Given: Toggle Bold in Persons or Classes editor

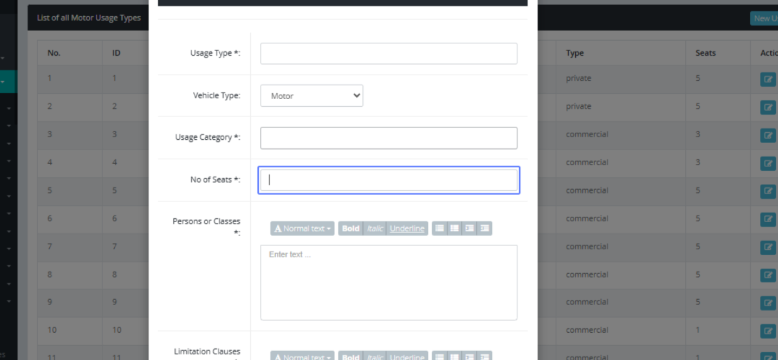Looking at the screenshot, I should pyautogui.click(x=350, y=229).
